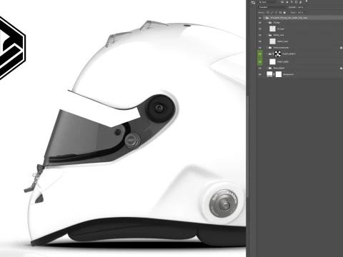Click the Opacity percentage field
Viewport: 343px width, 257px height.
(300, 7)
